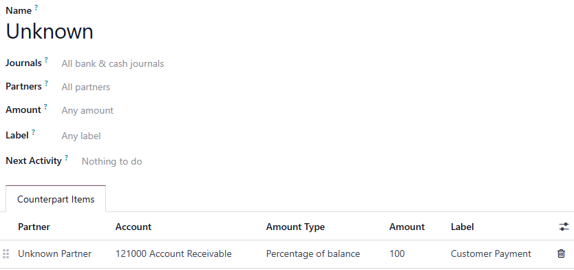Click help question mark next to Name
This screenshot has height=270, width=574.
tap(36, 8)
